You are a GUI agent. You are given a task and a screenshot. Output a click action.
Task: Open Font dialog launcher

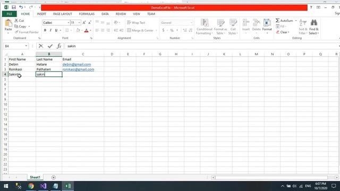tap(91, 38)
